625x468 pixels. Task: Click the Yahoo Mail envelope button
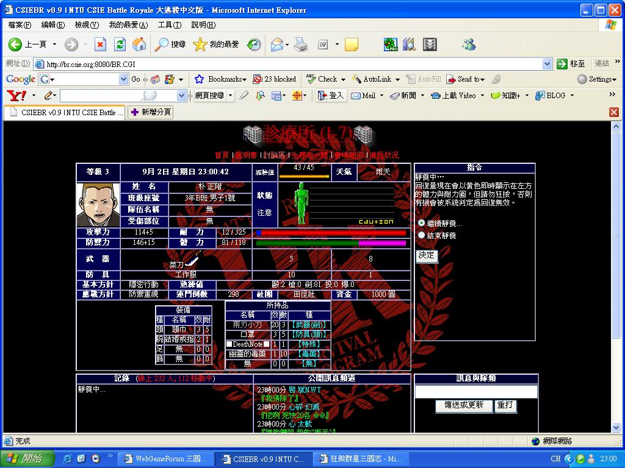tap(363, 96)
